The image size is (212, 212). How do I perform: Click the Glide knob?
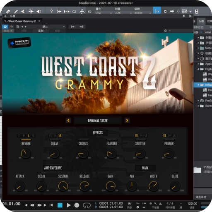[175, 186]
